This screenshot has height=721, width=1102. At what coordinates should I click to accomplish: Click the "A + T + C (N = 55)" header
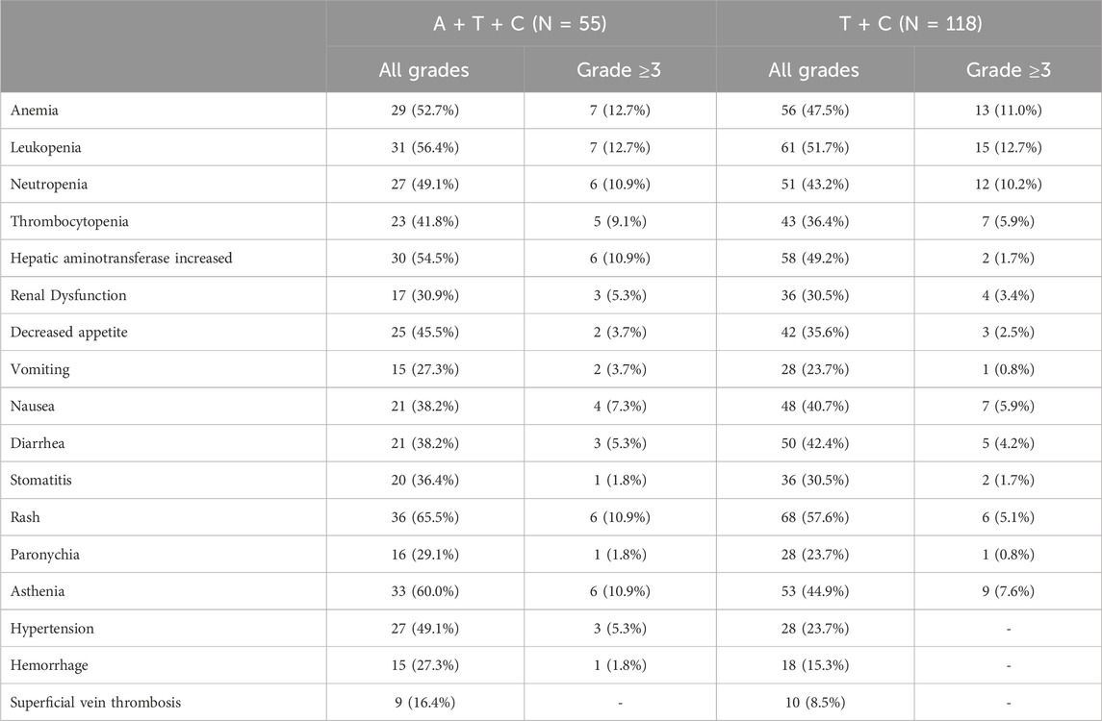click(521, 24)
